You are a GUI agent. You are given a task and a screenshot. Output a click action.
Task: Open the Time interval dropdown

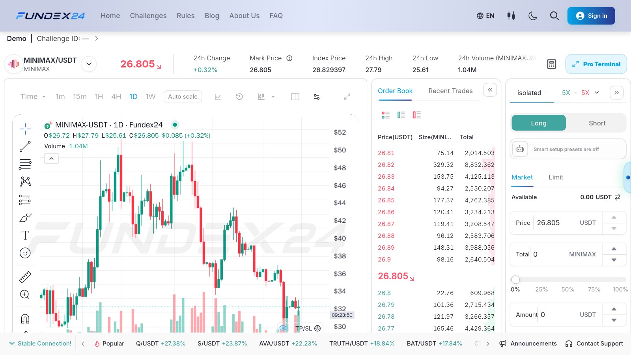tap(33, 97)
